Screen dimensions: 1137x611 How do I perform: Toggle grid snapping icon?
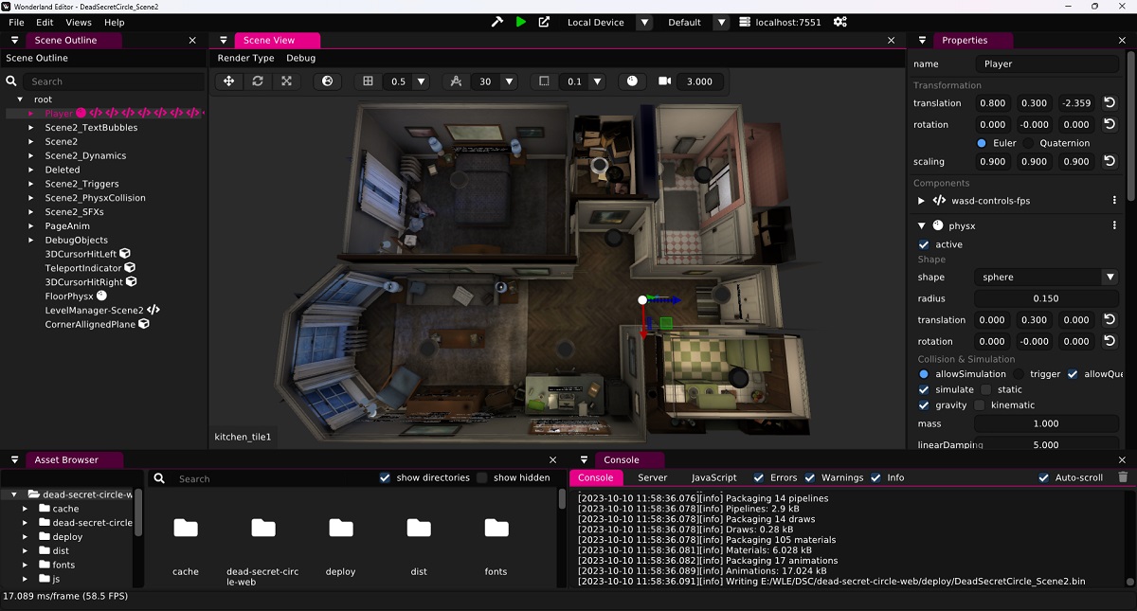369,81
